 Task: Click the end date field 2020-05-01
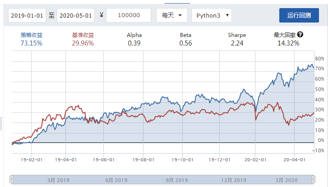point(75,15)
